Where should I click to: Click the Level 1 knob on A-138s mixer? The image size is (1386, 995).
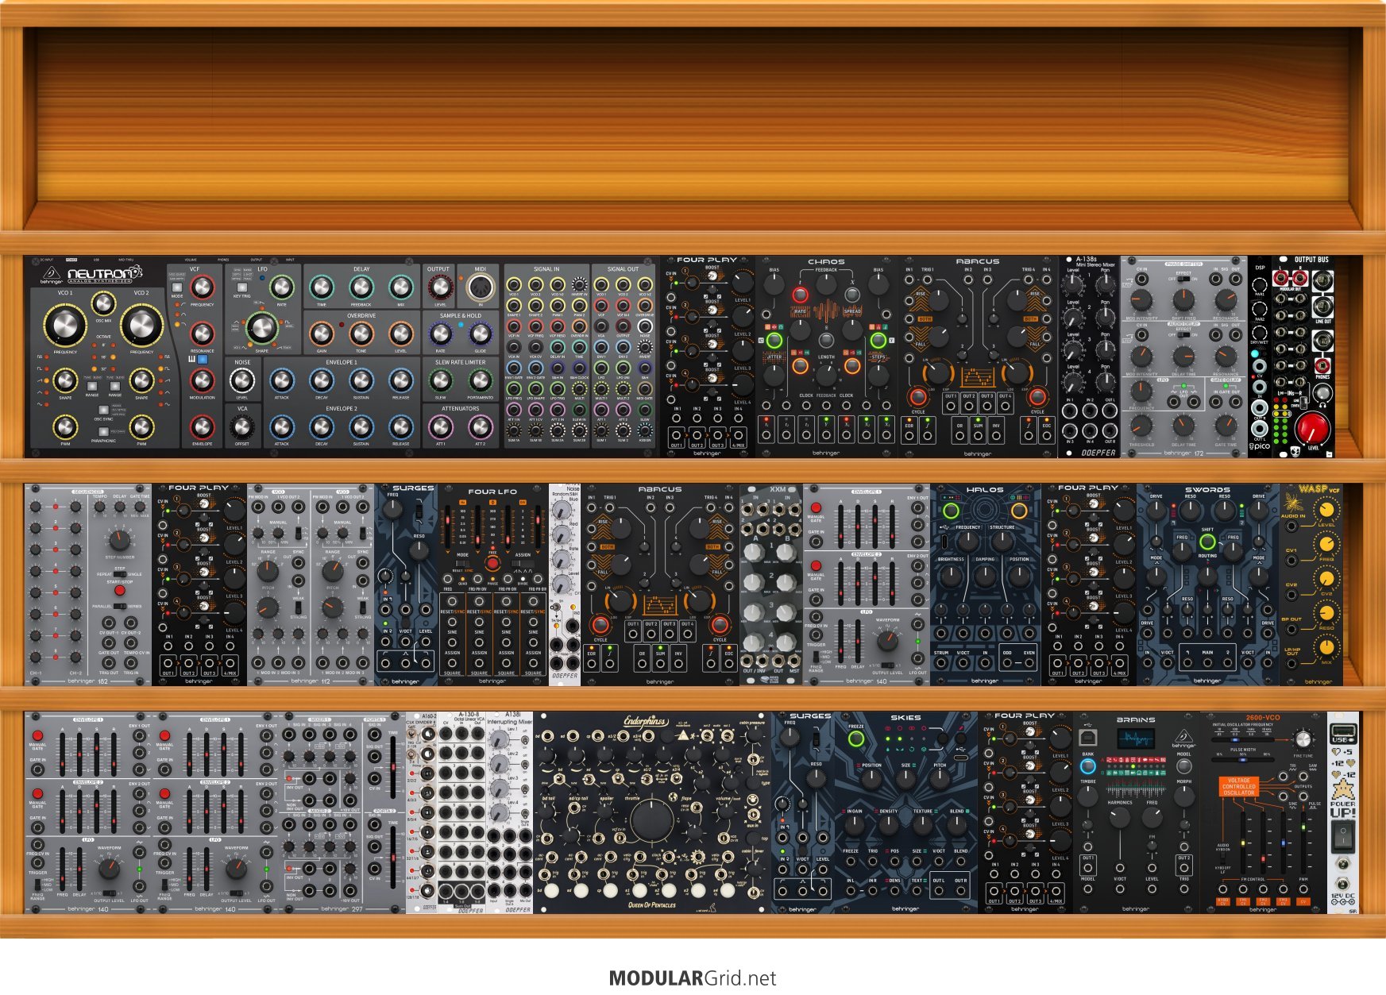[x=1073, y=284]
